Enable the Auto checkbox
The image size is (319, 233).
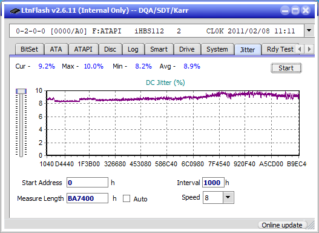point(127,198)
